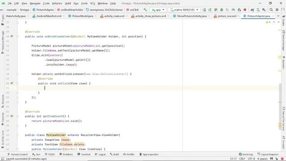The image size is (286, 161).
Task: Click the Profile app gauge icon
Action: pos(233,10)
